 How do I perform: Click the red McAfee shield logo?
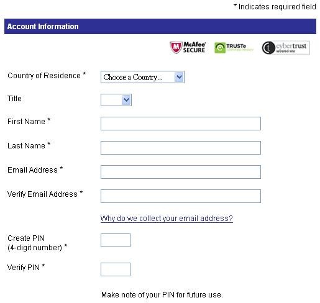click(x=176, y=47)
